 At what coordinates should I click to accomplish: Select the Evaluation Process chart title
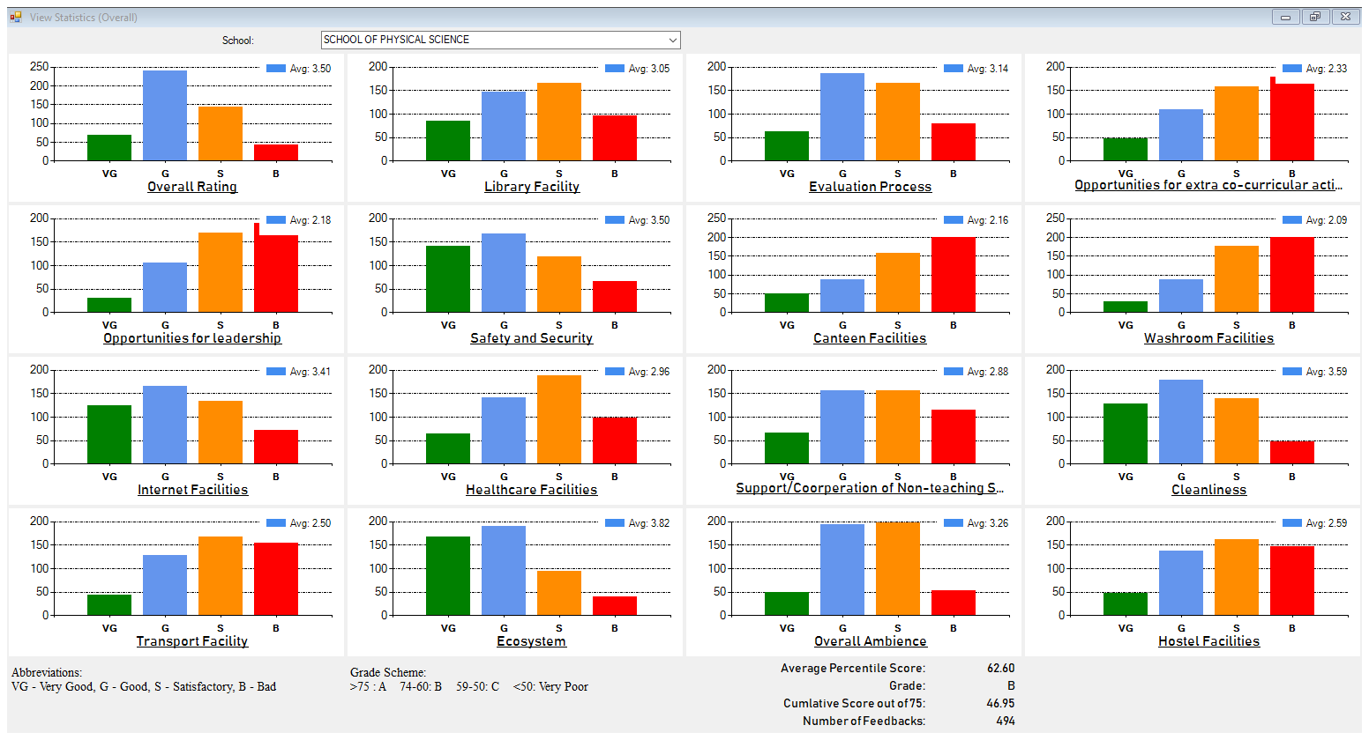click(x=870, y=187)
